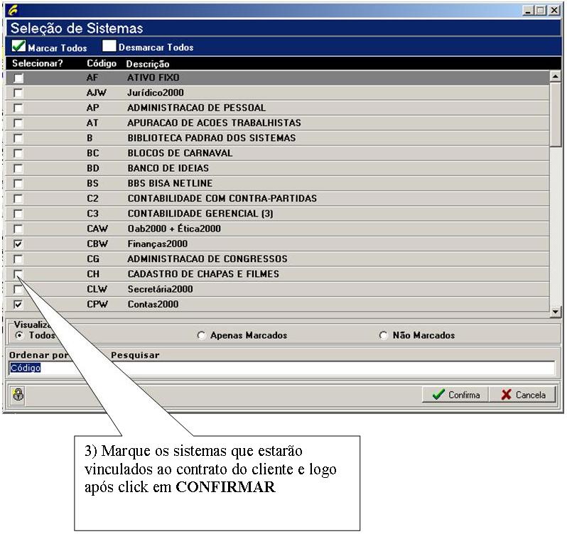Maximize the Seleção de Sistemas window
Screen dimensions: 567x534
[x=541, y=11]
